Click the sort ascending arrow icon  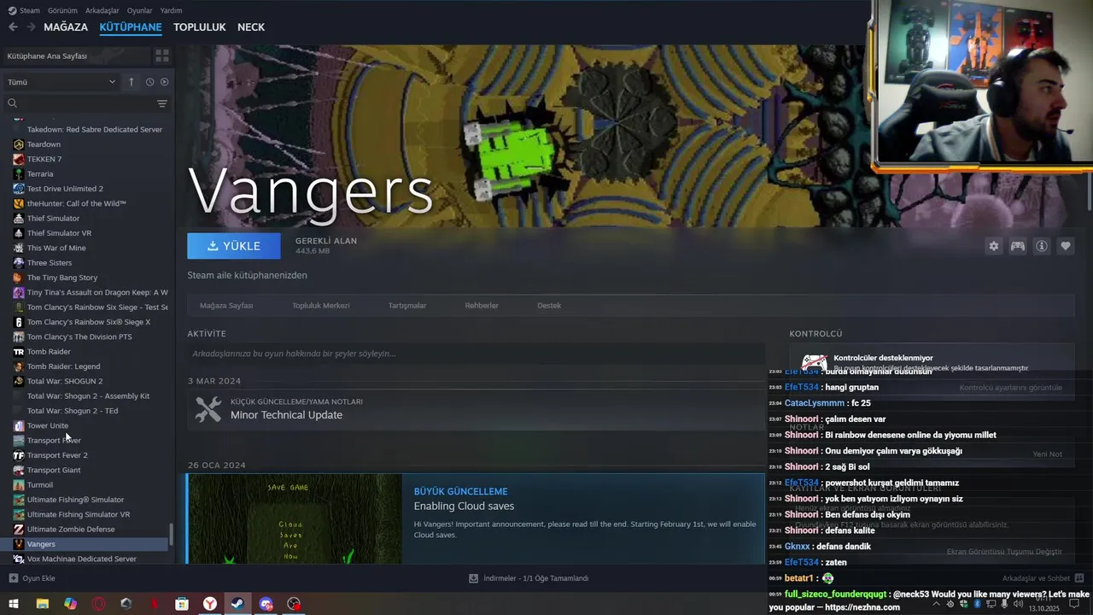pyautogui.click(x=132, y=82)
